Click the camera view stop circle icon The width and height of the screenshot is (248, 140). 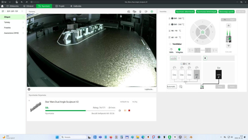tap(29, 89)
